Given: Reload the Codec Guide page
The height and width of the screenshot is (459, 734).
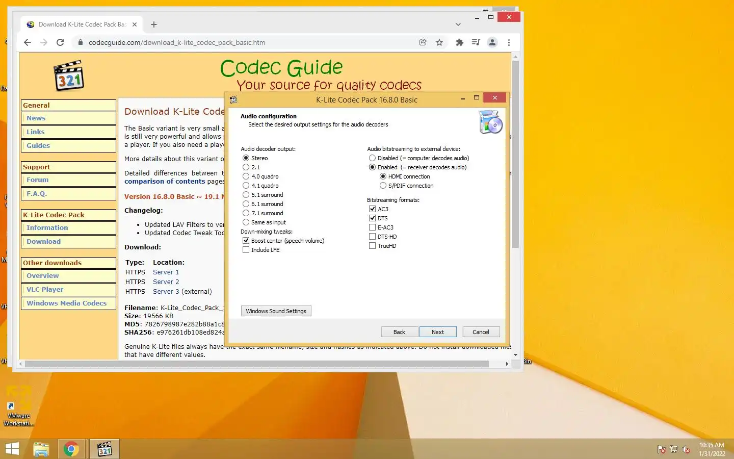Looking at the screenshot, I should pos(60,42).
